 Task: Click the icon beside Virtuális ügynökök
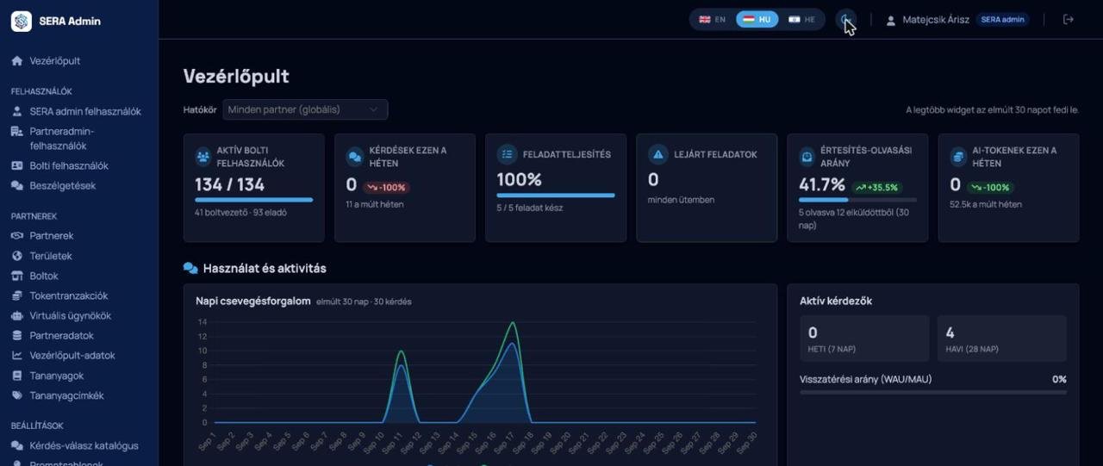(x=16, y=315)
